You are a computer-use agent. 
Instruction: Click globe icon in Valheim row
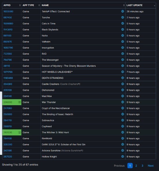(123, 42)
